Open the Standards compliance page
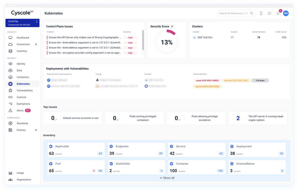Viewport: 298px width, 191px height. click(22, 123)
